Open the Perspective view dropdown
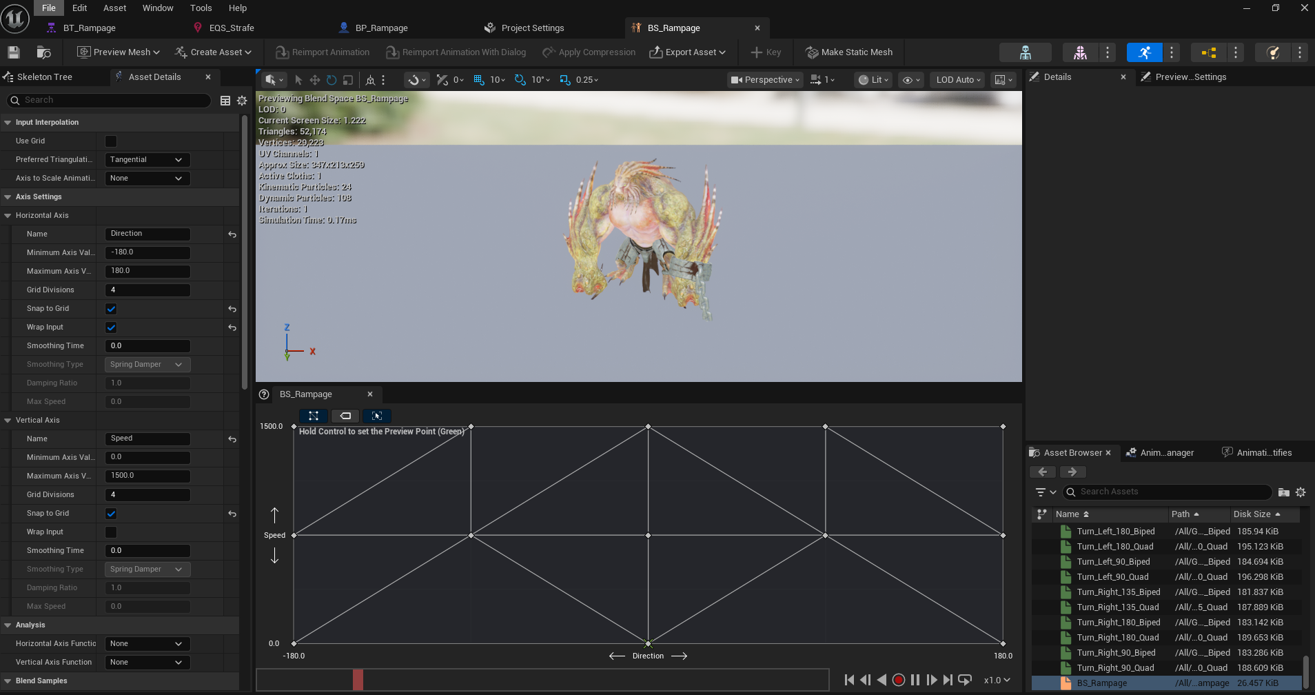1315x695 pixels. [765, 80]
